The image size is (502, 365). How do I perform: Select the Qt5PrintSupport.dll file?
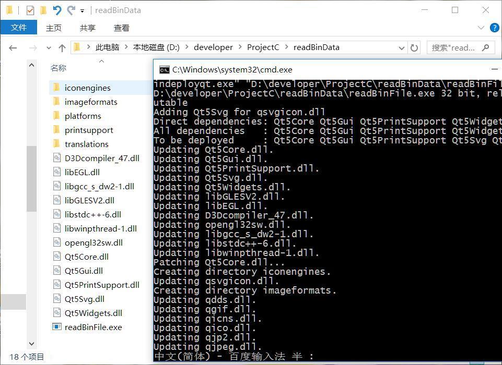[102, 285]
